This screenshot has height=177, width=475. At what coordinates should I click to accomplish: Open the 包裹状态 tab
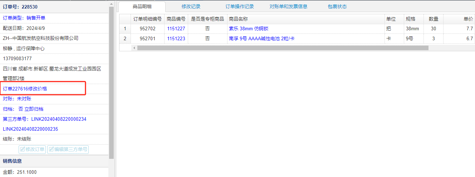[x=337, y=6]
